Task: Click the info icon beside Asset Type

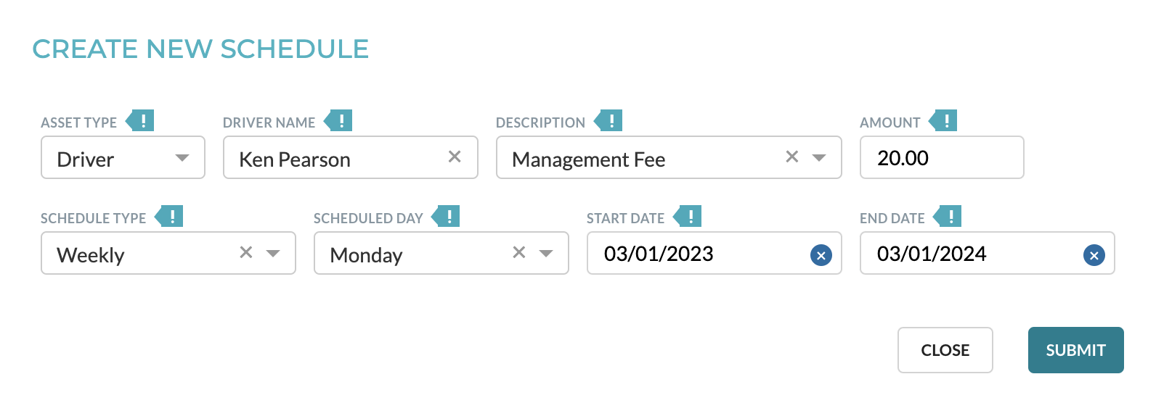Action: [141, 121]
